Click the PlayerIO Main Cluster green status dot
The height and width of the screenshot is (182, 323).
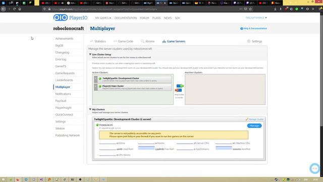(x=100, y=86)
